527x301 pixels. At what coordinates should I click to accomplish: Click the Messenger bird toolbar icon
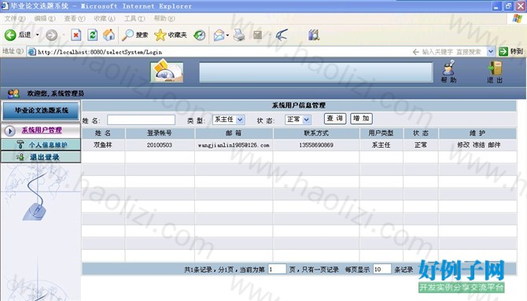click(x=282, y=35)
